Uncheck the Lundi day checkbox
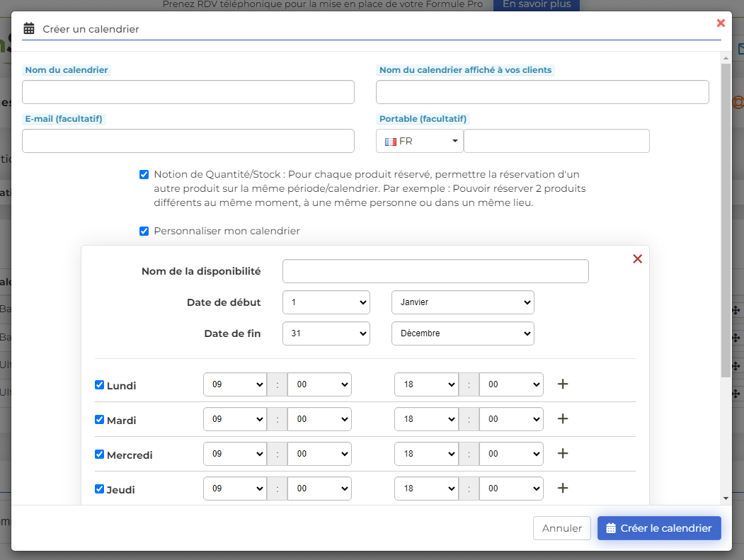 (99, 385)
